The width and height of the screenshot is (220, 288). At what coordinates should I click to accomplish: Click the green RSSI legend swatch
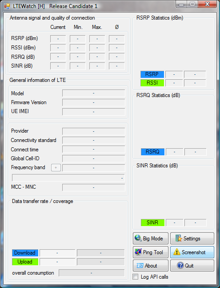152,83
